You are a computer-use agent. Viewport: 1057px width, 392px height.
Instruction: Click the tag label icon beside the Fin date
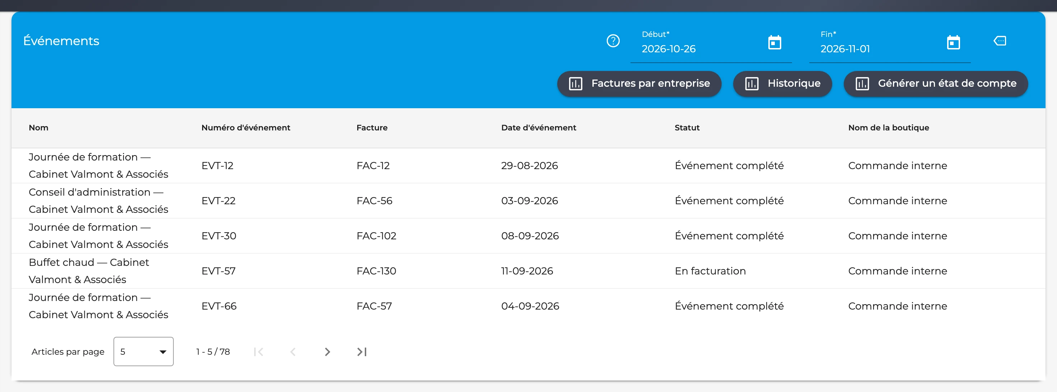(1000, 41)
